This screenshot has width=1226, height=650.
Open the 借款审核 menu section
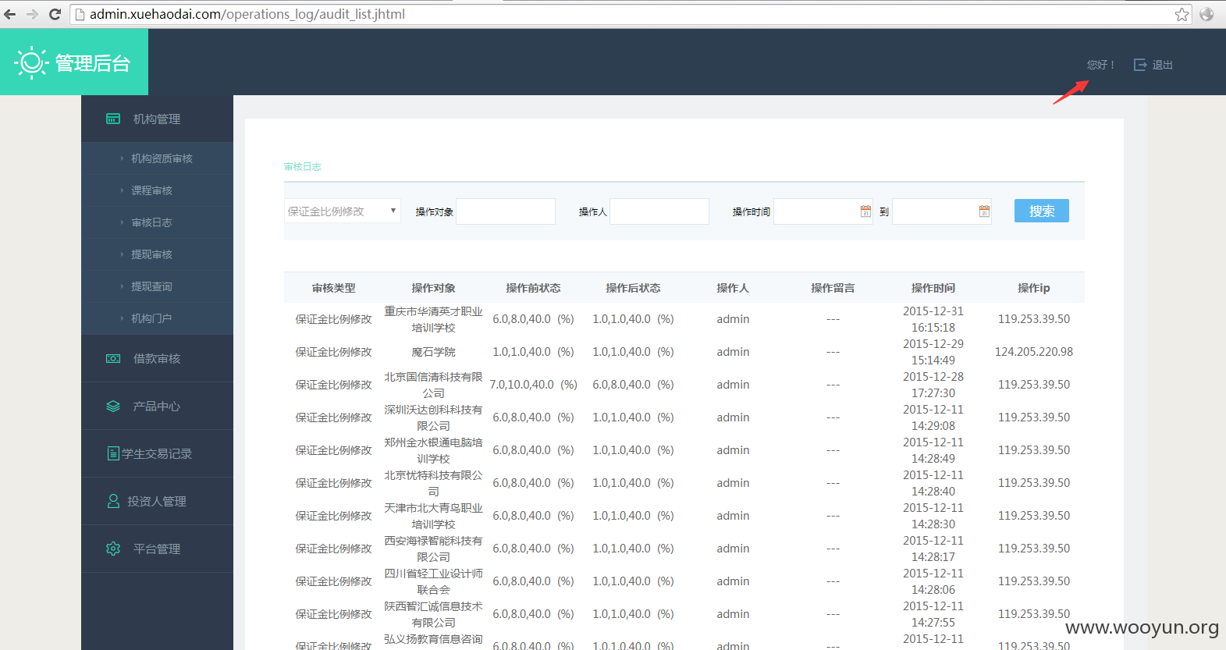(157, 358)
